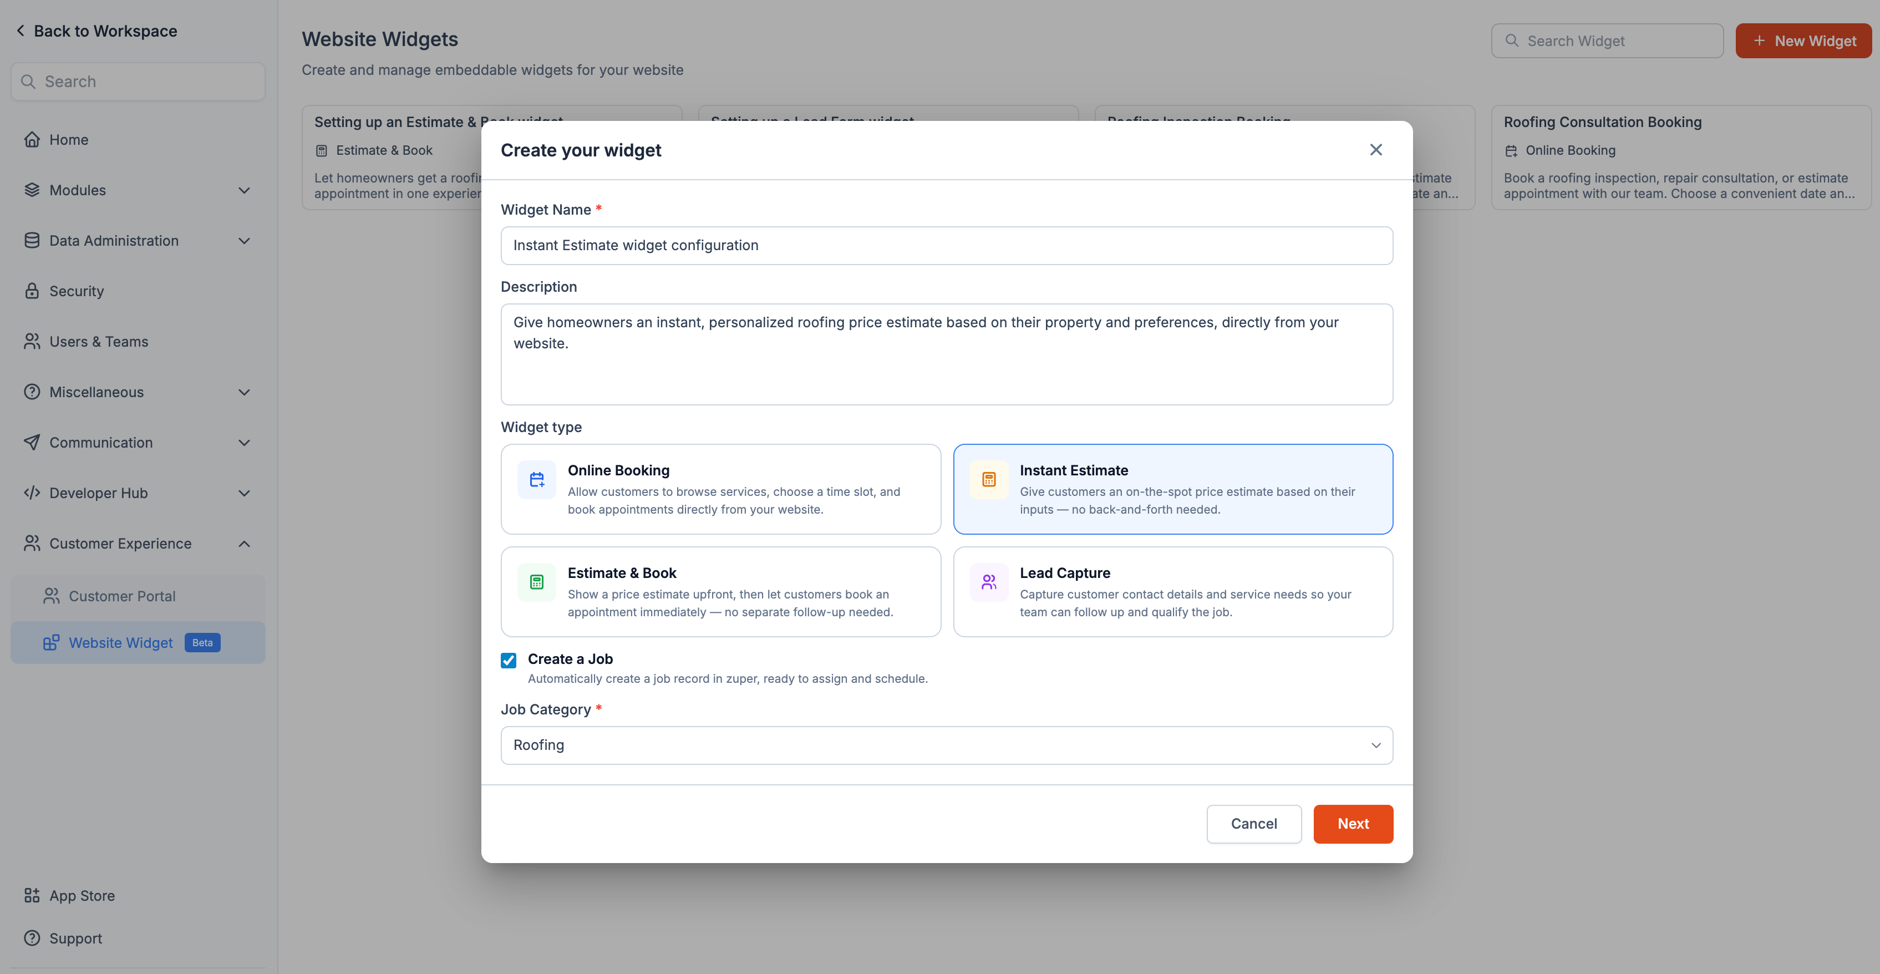Click the Online Booking label on Roofing Consultation card
Screen dimensions: 1880x974
point(1571,150)
